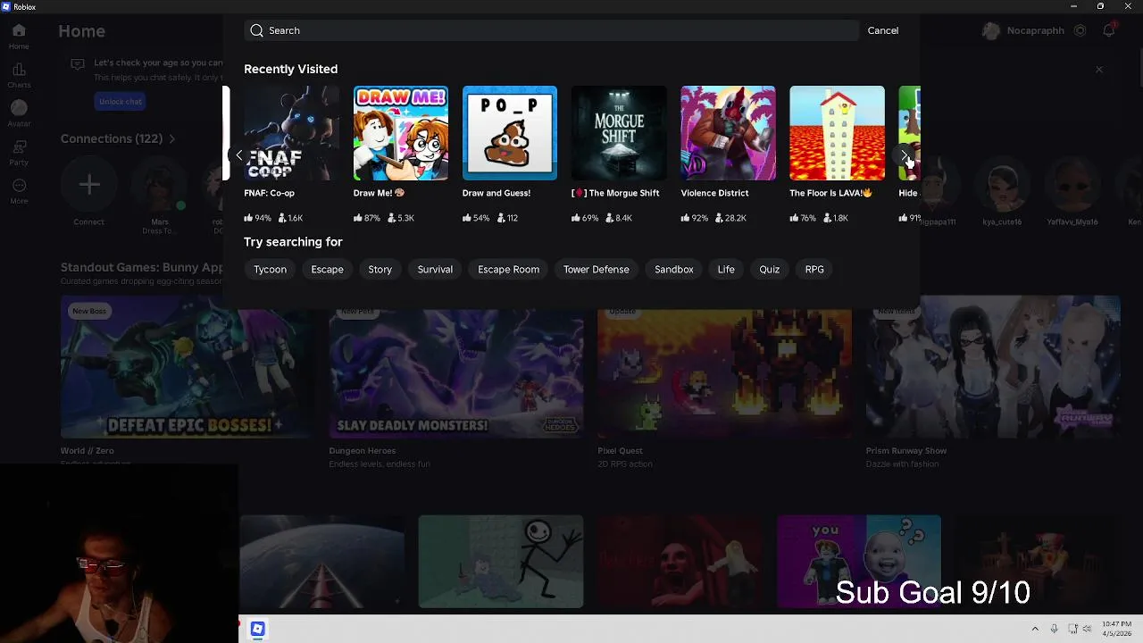1143x643 pixels.
Task: Open the Prism Runway Show card
Action: point(993,367)
